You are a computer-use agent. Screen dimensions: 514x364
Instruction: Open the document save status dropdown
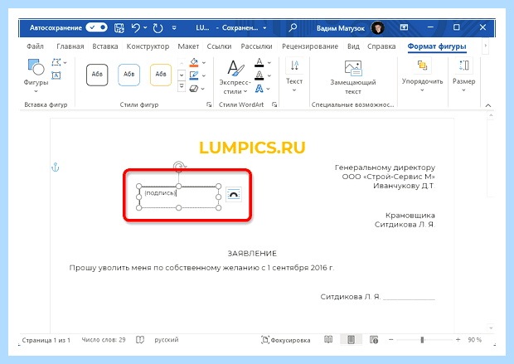tap(264, 28)
